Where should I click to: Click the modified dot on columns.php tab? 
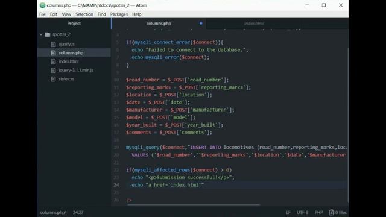click(x=201, y=24)
